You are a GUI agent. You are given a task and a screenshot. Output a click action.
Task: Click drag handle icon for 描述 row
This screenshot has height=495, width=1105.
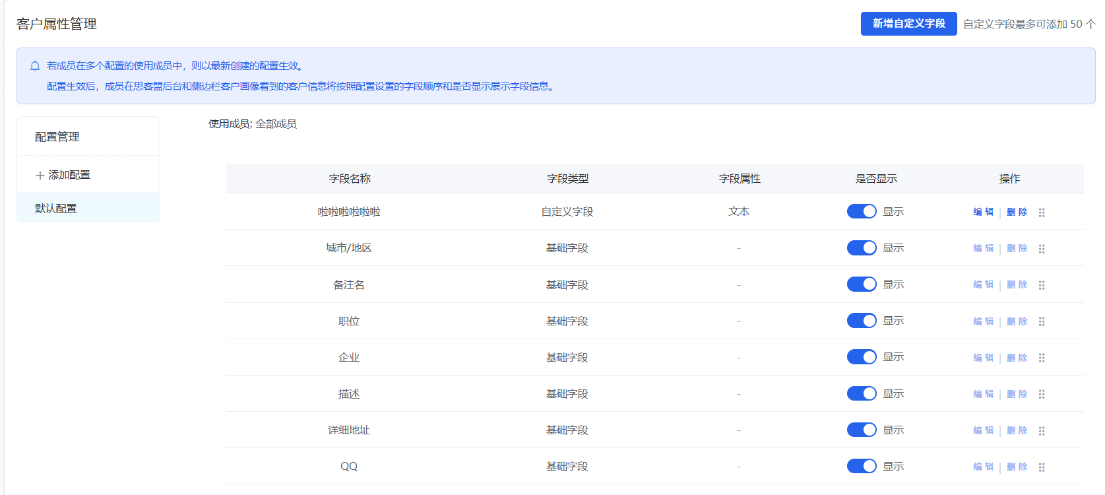coord(1042,394)
